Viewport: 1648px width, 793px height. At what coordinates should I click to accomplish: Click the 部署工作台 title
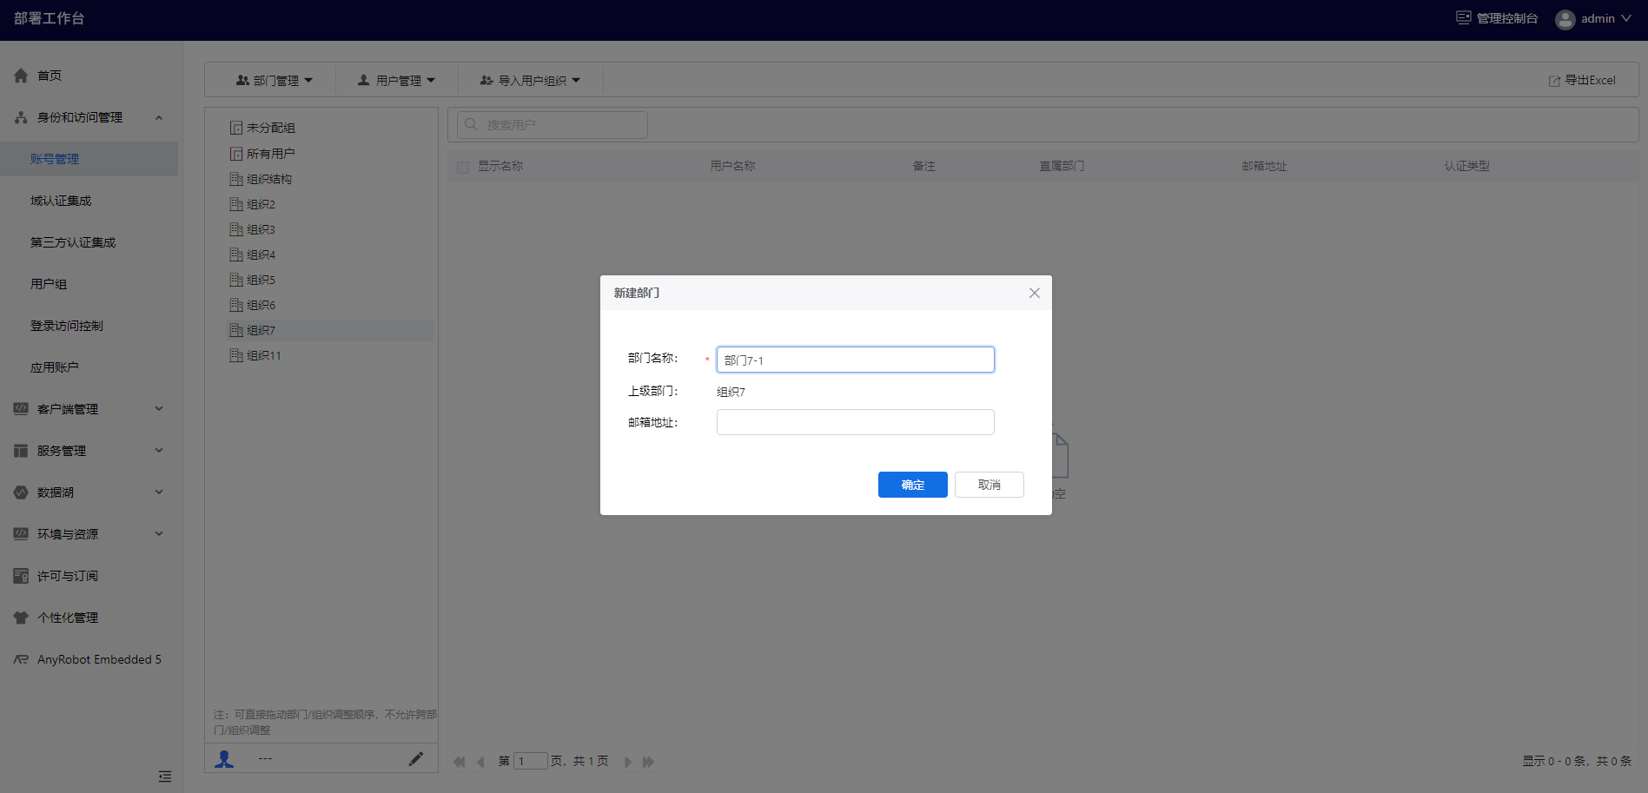coord(50,18)
